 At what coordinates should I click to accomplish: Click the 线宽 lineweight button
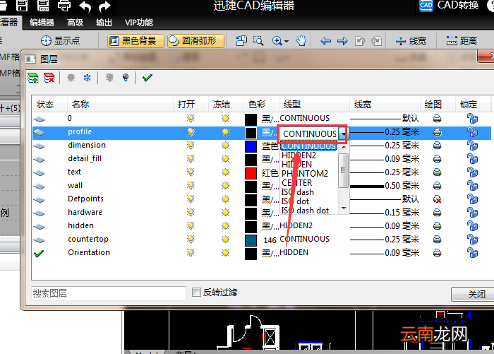(411, 41)
